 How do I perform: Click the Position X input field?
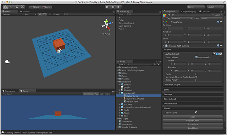pos(175,28)
